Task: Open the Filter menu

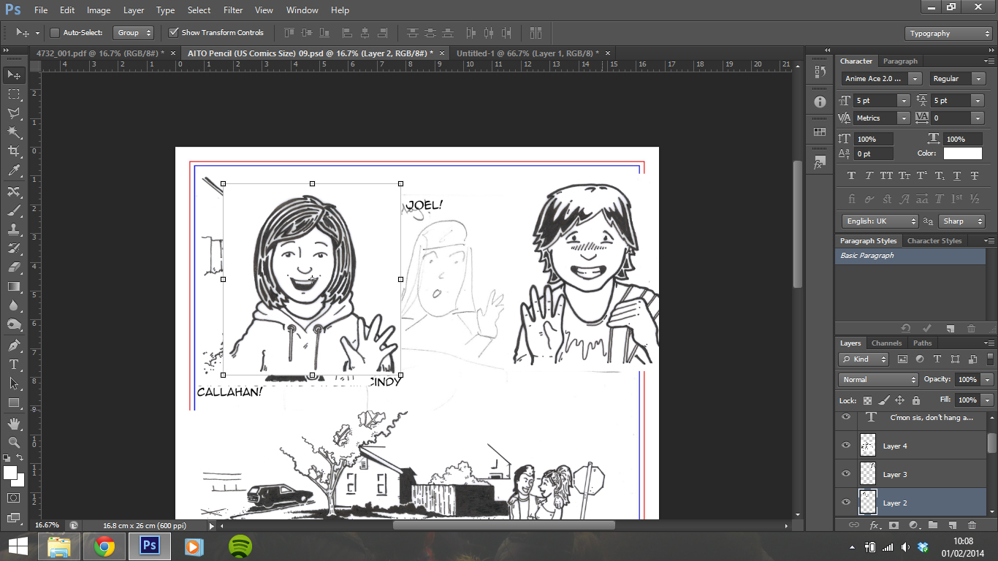Action: click(x=233, y=10)
